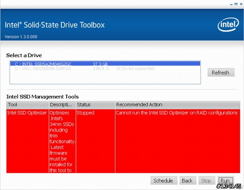Image resolution: width=244 pixels, height=190 pixels.
Task: Click the 'Cannot run the Intel SSD Optimizer' message
Action: coord(176,113)
